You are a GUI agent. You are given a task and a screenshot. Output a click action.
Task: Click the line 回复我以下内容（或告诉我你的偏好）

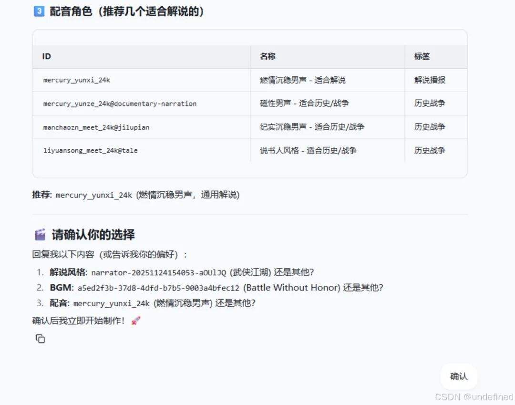pyautogui.click(x=109, y=255)
